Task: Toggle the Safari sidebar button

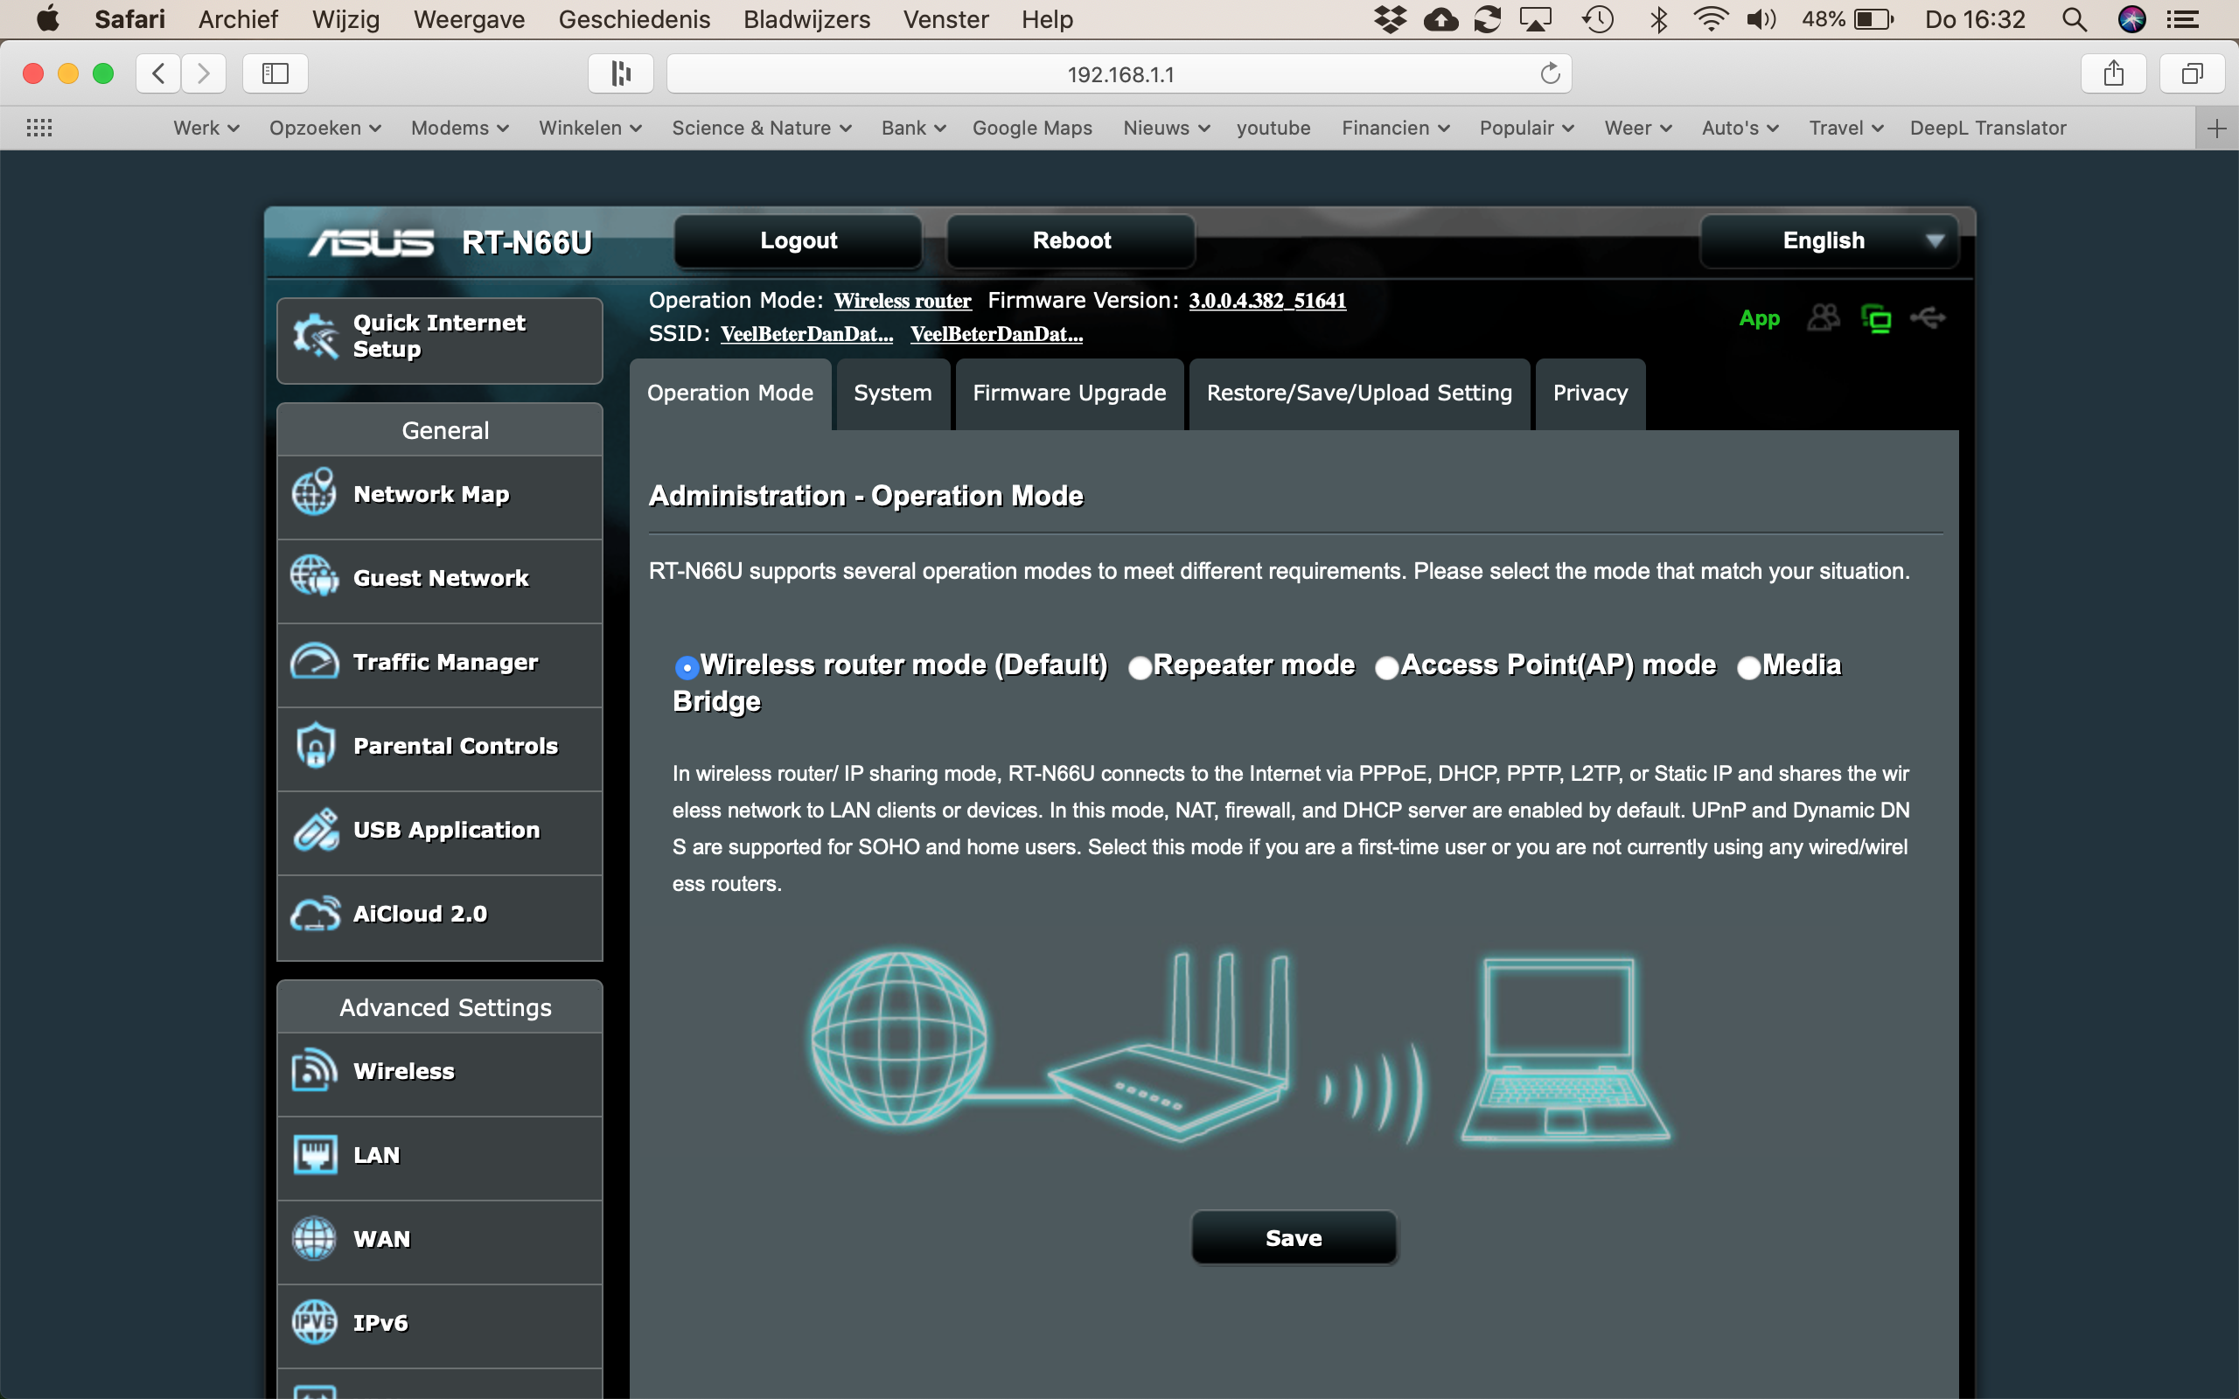Action: (275, 73)
